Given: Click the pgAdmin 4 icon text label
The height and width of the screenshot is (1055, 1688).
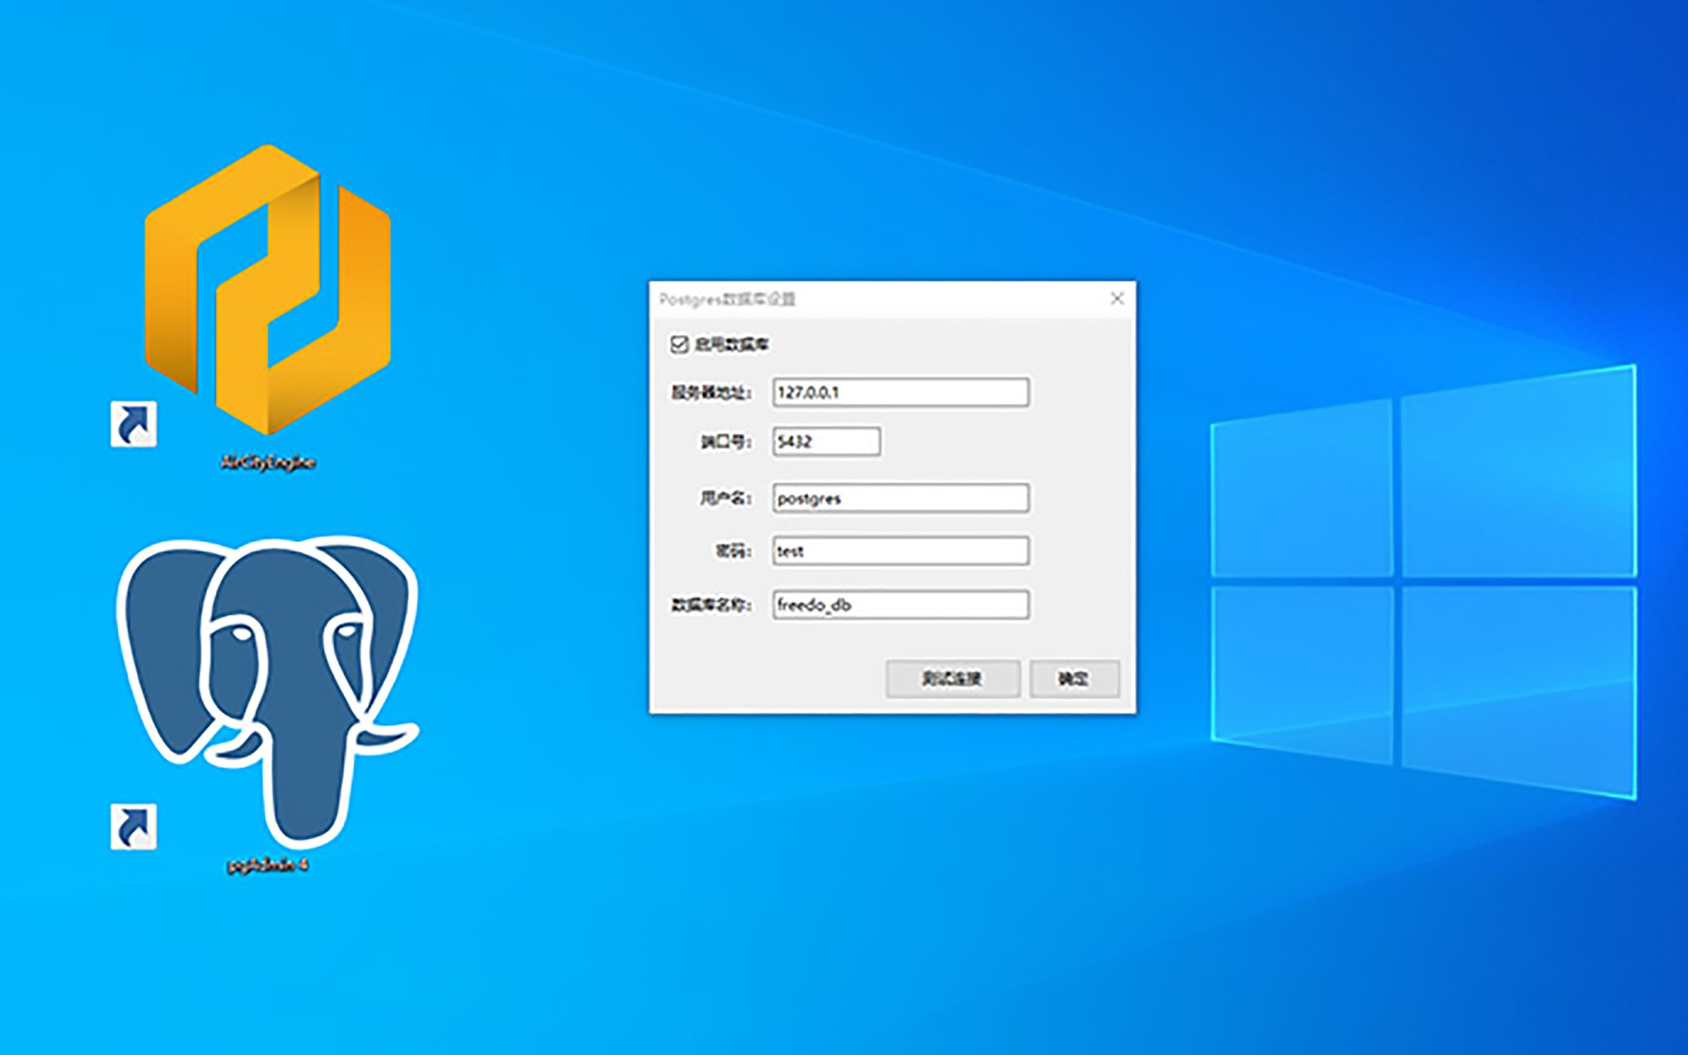Looking at the screenshot, I should (x=268, y=865).
